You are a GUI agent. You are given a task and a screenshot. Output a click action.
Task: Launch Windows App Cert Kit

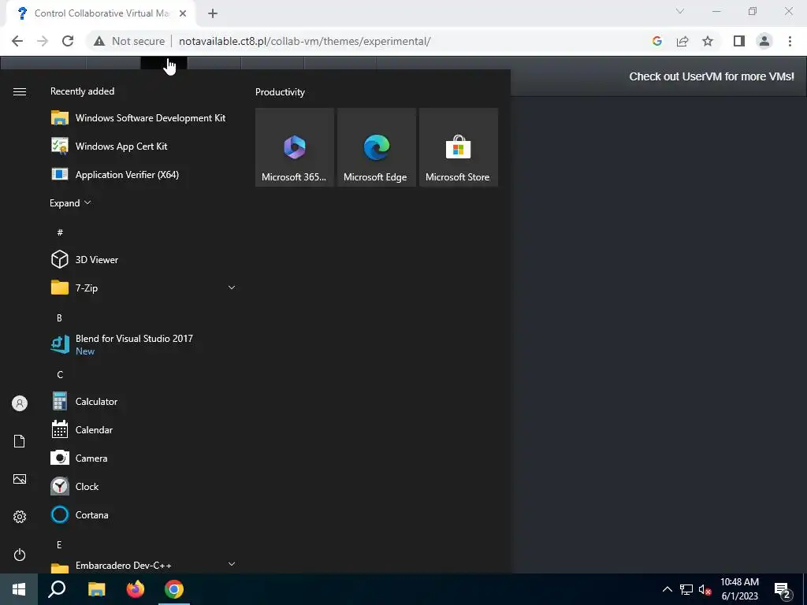click(143, 146)
